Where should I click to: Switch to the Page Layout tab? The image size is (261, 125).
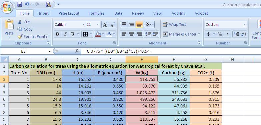69,13
